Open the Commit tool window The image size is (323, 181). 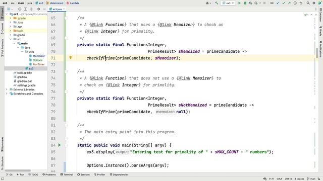click(x=2, y=29)
